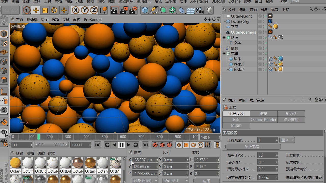Open the material manager 创建 menu

click(20, 153)
